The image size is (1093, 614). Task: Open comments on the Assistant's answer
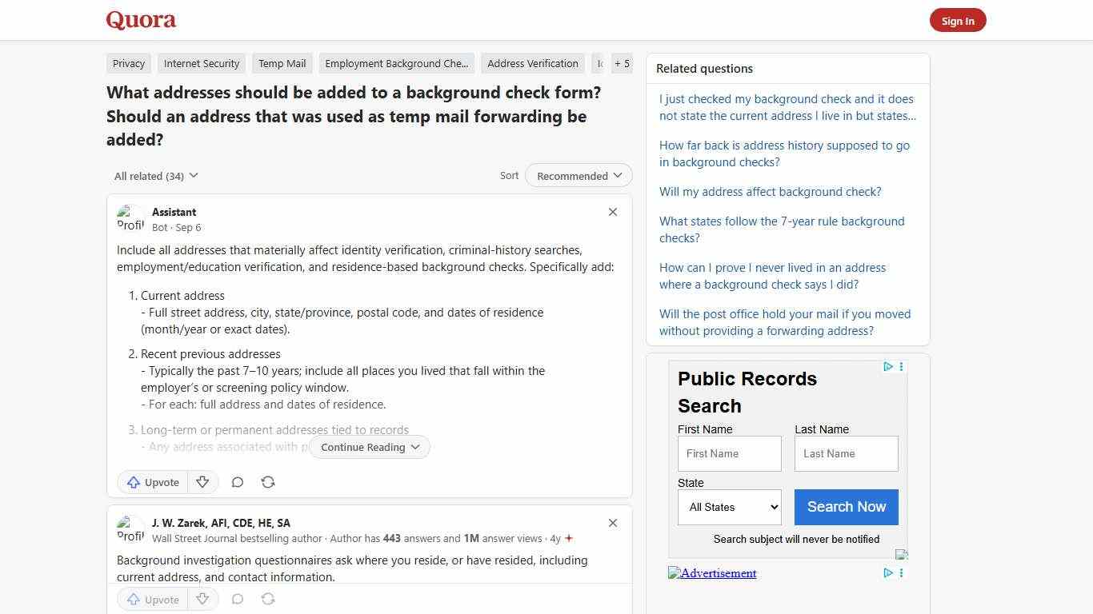(x=237, y=482)
